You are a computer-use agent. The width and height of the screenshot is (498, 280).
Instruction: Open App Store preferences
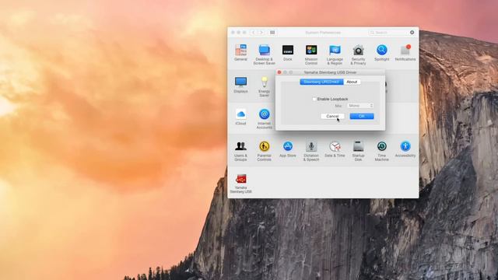click(x=288, y=149)
